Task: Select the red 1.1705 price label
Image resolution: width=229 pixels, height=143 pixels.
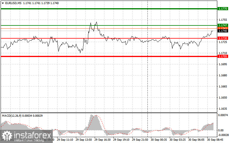Action: [223, 56]
